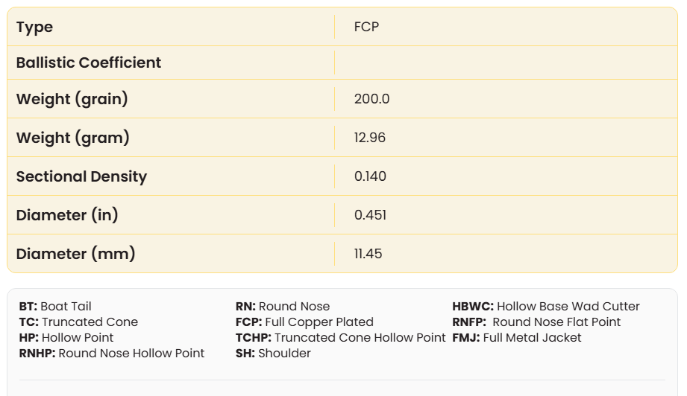Click the Sectional Density label

point(81,176)
